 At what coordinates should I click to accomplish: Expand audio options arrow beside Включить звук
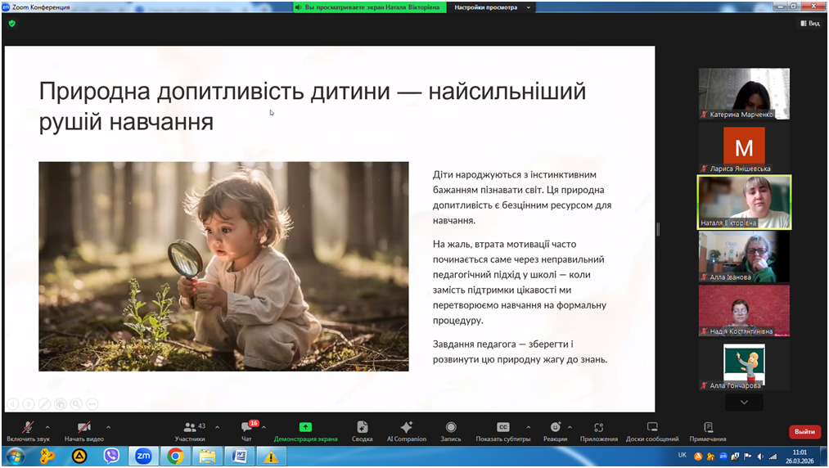pyautogui.click(x=47, y=427)
